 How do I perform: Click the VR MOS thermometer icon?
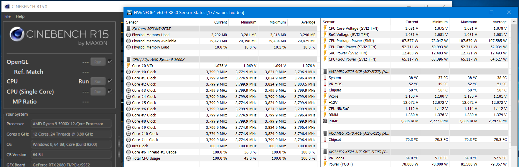(325, 84)
